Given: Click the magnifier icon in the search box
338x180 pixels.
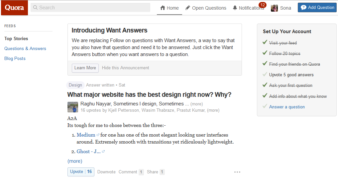Looking at the screenshot, I should coord(35,8).
